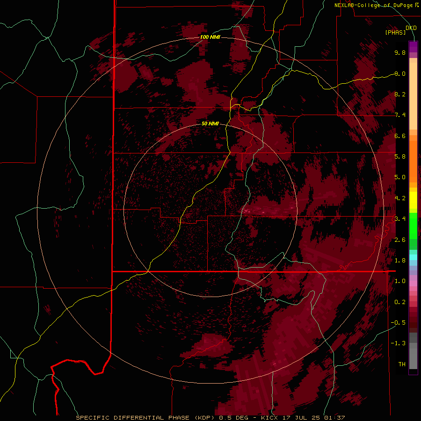
Task: Click the SPECIFIC DIFFERENTIAL PHASE (KDP) caption text
Action: tap(146, 418)
